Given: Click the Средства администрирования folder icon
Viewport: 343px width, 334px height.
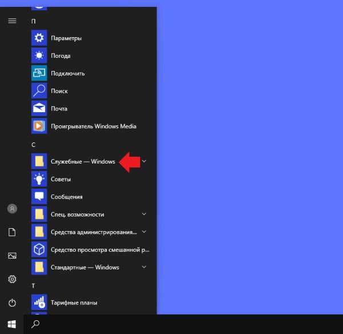Looking at the screenshot, I should pyautogui.click(x=39, y=232).
